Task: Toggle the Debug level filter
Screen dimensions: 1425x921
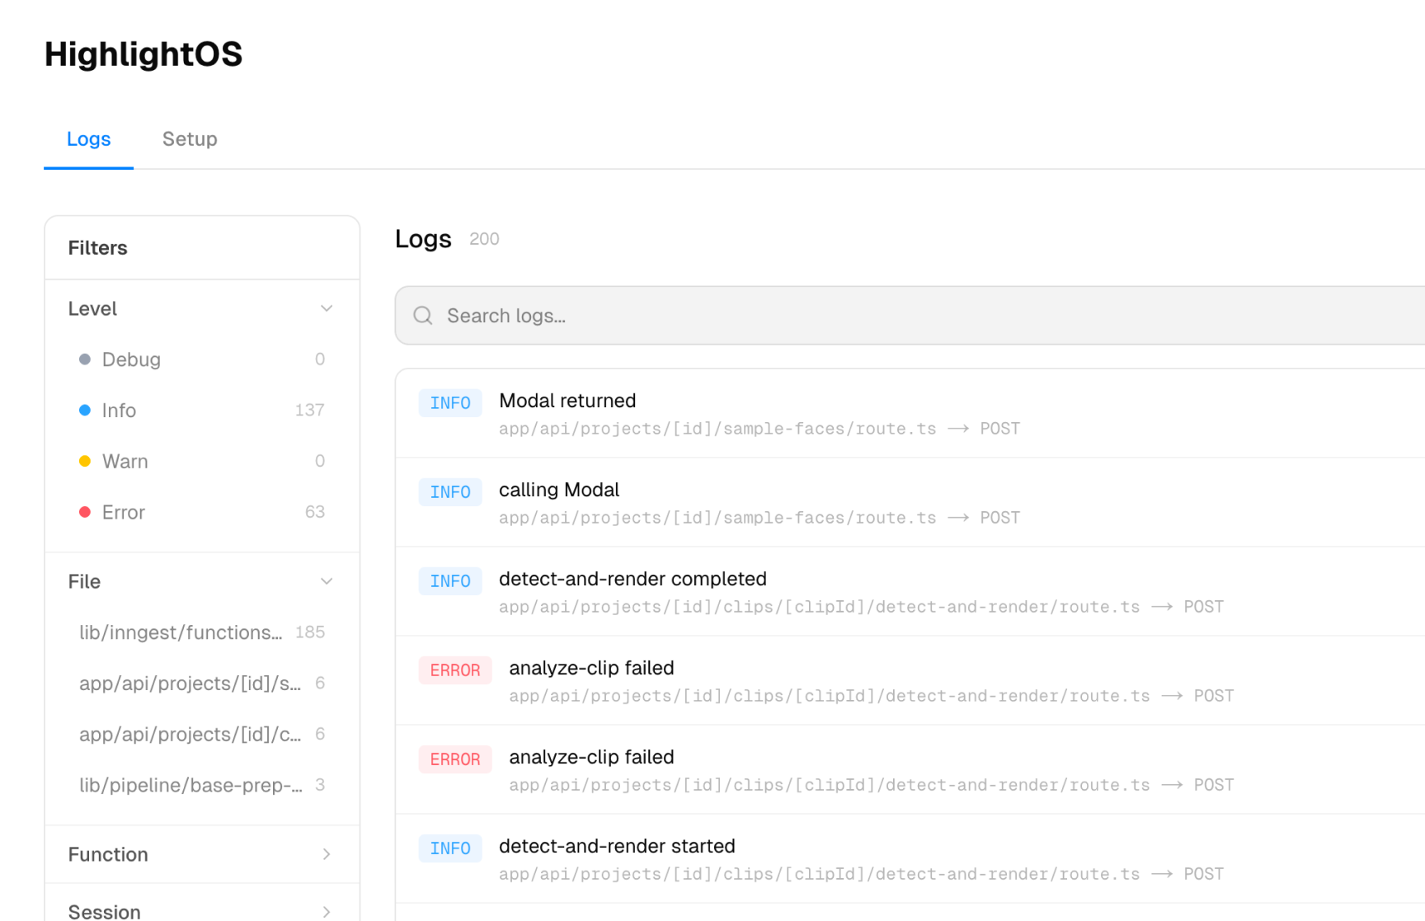Action: coord(131,359)
